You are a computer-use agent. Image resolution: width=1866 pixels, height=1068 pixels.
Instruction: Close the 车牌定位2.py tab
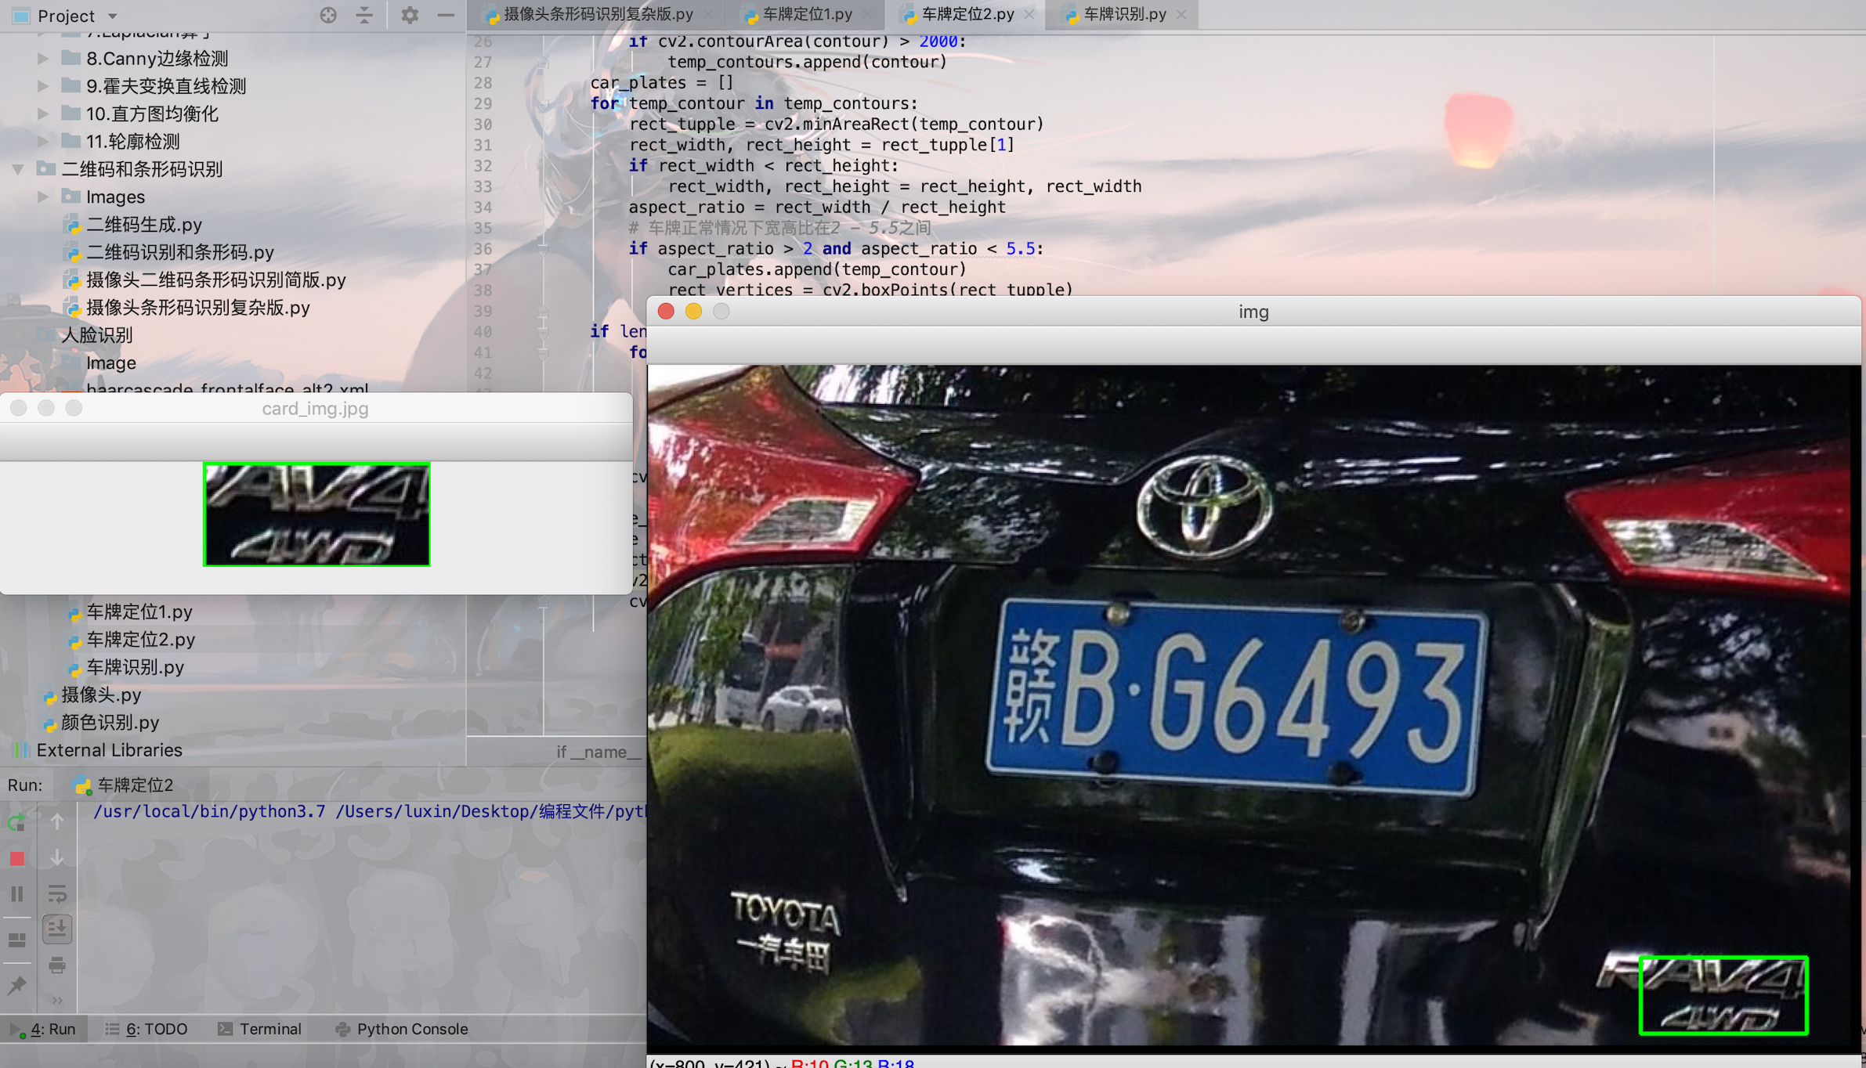point(1029,14)
